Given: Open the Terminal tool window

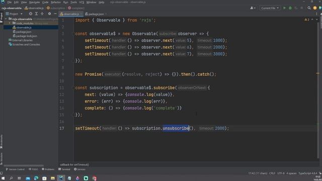Looking at the screenshot, I should [x=64, y=169].
